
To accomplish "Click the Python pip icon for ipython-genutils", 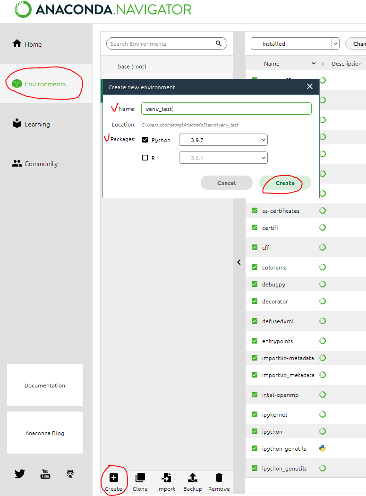I will pos(323,448).
